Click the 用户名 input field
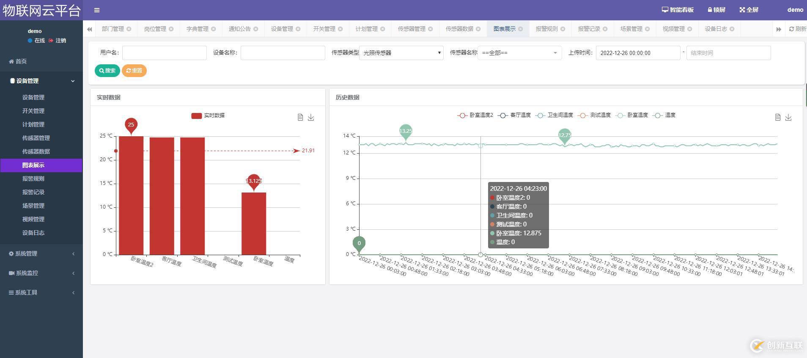Viewport: 807px width, 358px height. (165, 53)
